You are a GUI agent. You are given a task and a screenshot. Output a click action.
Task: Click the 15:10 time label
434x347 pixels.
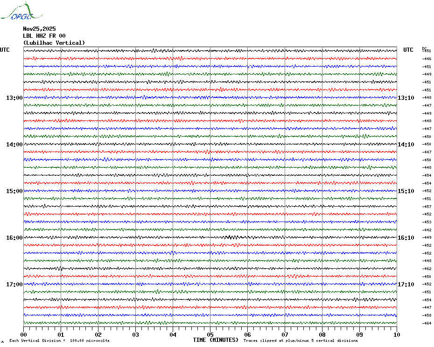pos(406,191)
